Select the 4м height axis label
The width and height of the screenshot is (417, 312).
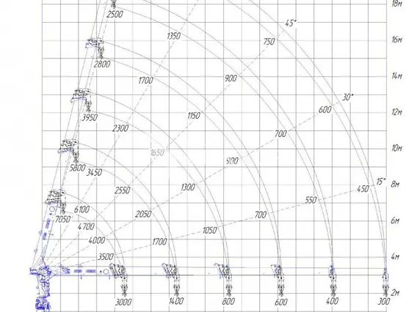[x=395, y=256]
